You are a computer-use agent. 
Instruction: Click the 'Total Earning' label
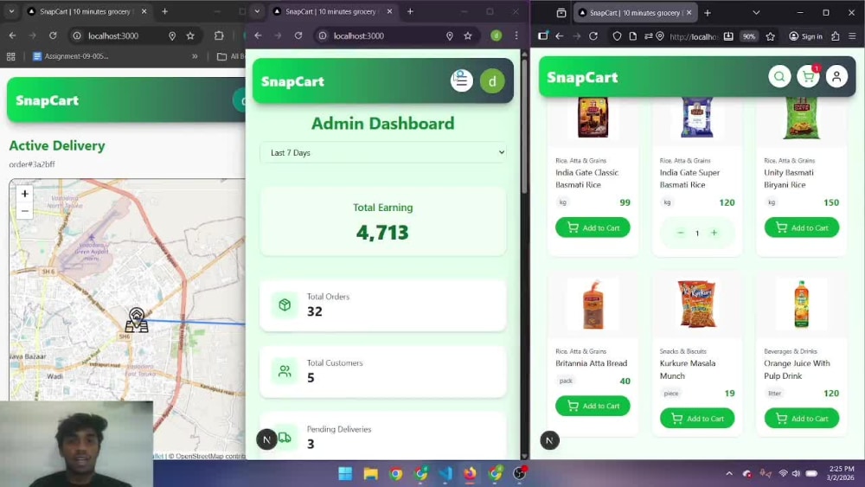383,208
